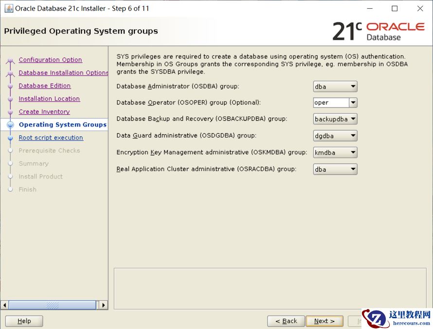Go to the Configuration Option step
This screenshot has width=433, height=329.
[x=50, y=60]
